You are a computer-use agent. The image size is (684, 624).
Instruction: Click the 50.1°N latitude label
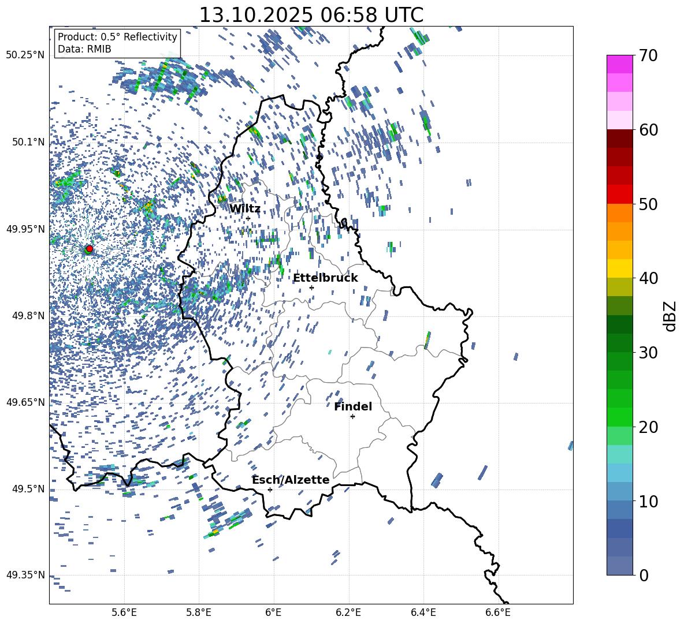28,142
